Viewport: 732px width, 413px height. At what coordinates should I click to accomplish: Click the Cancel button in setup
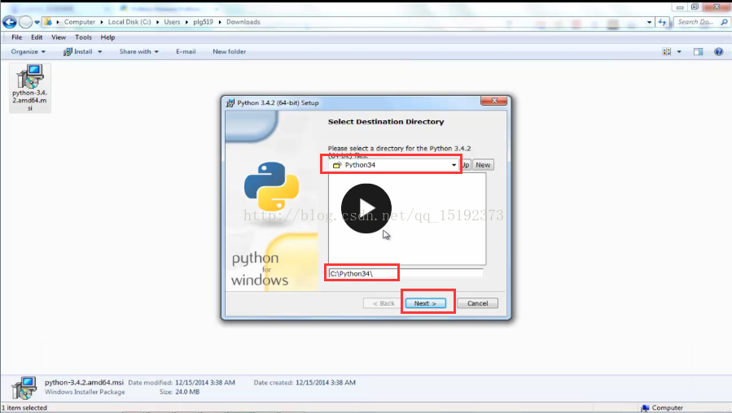pyautogui.click(x=478, y=303)
